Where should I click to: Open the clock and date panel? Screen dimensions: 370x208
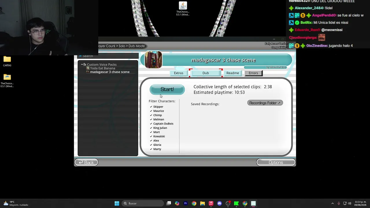coord(360,203)
